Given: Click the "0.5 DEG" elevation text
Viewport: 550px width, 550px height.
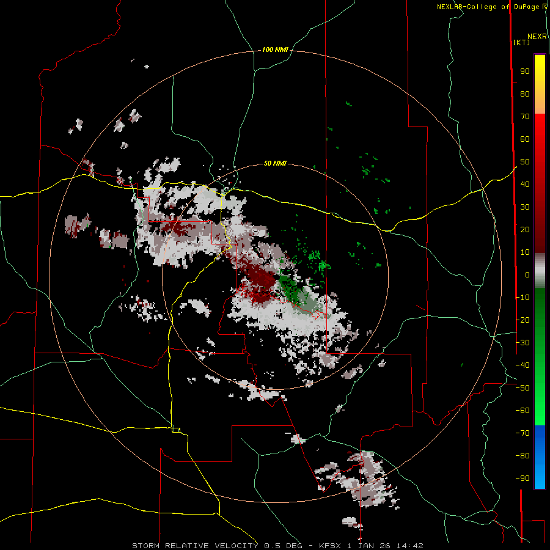Looking at the screenshot, I should coord(282,546).
